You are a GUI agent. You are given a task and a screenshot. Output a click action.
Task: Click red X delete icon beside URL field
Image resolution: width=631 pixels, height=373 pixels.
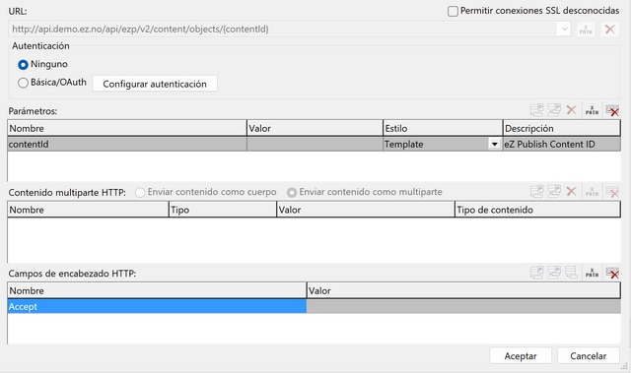point(610,30)
